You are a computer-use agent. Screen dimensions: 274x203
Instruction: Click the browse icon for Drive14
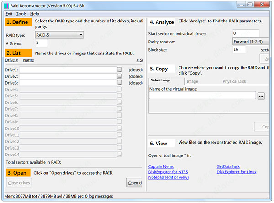tap(119, 154)
